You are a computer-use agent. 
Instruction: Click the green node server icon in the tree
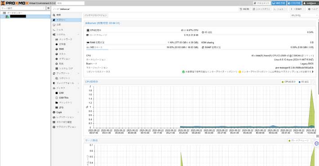pyautogui.click(x=8, y=16)
